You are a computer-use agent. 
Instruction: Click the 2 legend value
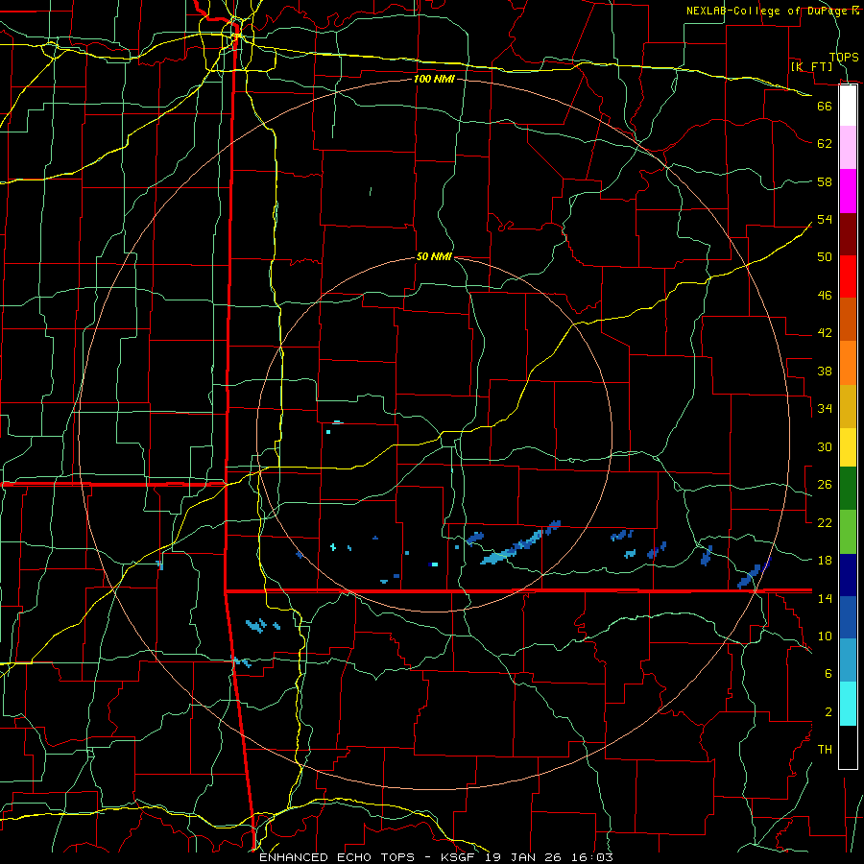[828, 712]
